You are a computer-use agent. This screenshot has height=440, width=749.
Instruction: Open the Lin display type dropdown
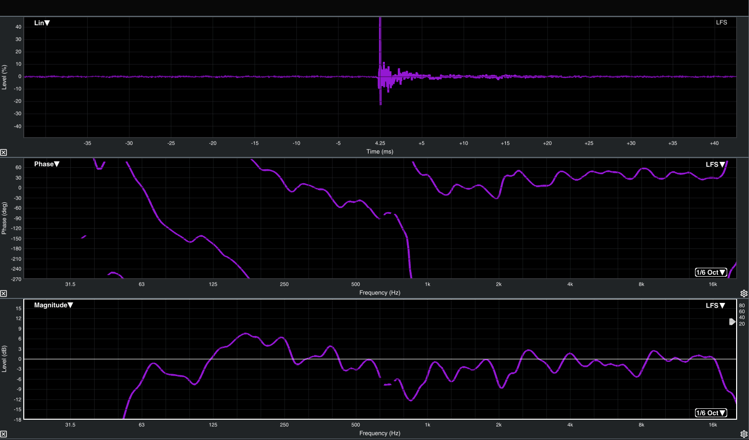point(42,23)
